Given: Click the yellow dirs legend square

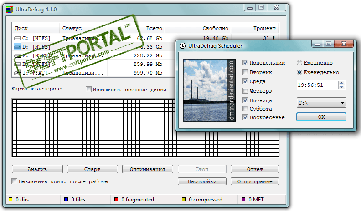Looking at the screenshot, I should [x=10, y=199].
